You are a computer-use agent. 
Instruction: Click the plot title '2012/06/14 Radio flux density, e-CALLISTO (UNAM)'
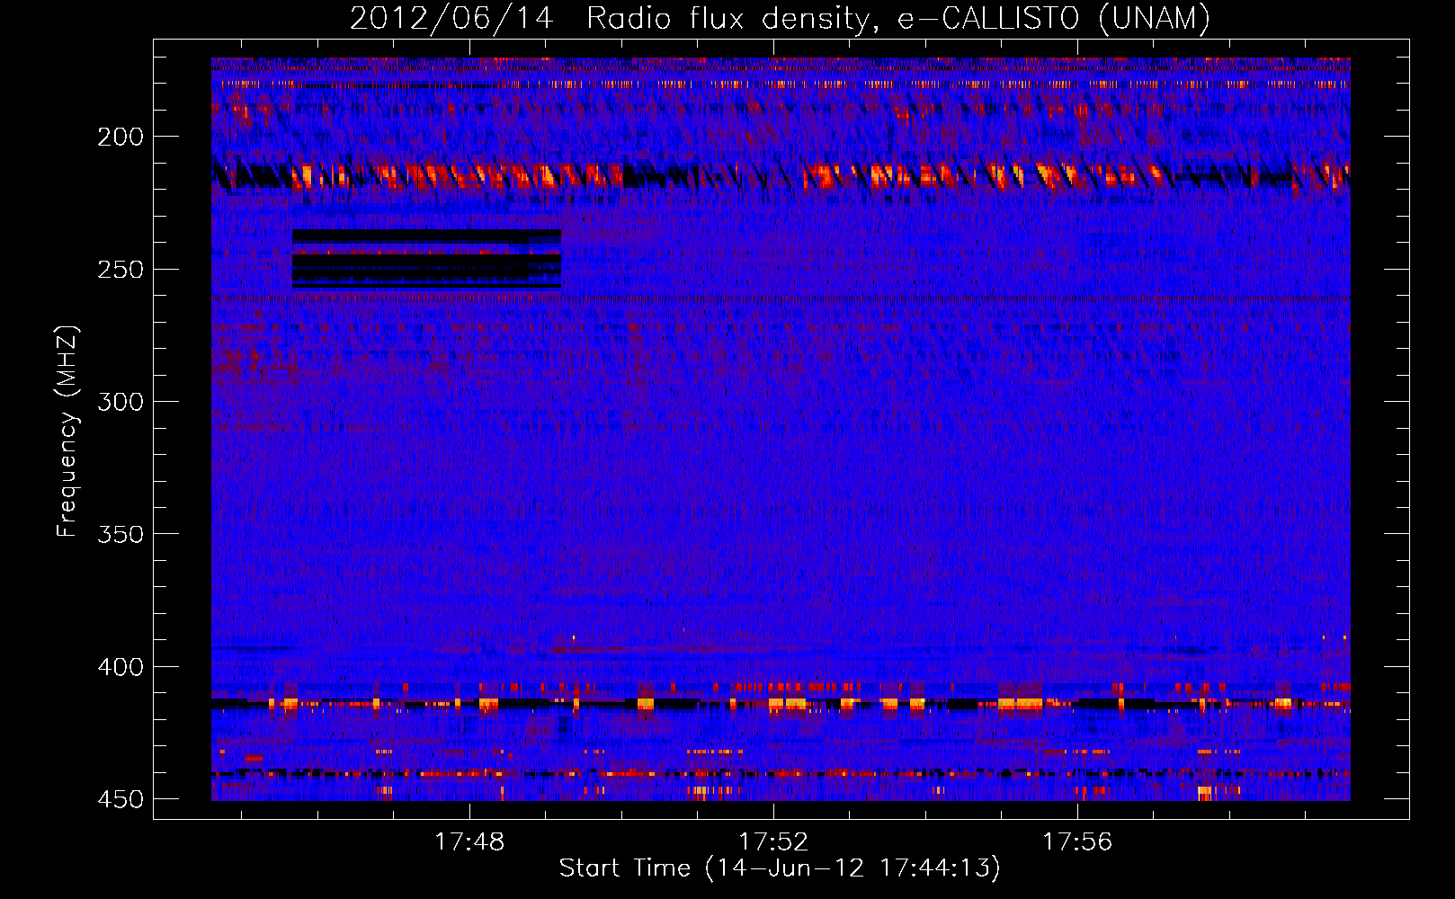click(x=780, y=19)
